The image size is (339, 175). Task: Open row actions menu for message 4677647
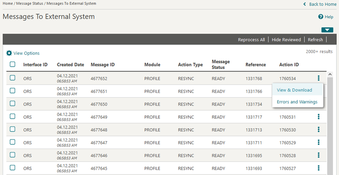click(318, 142)
